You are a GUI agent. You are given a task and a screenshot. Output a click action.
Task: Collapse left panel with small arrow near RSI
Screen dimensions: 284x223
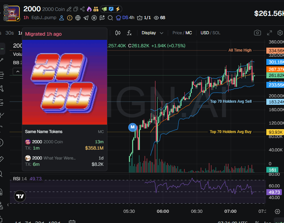coord(8,205)
